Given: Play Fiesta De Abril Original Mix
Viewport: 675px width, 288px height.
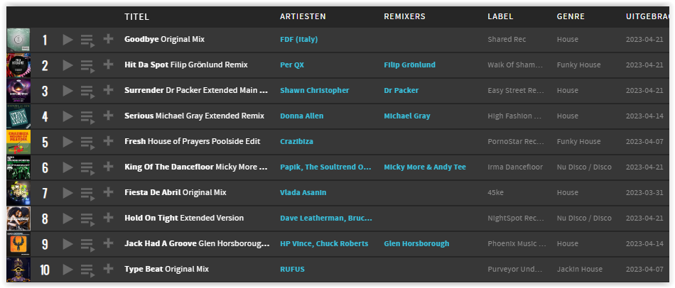Looking at the screenshot, I should click(x=67, y=193).
